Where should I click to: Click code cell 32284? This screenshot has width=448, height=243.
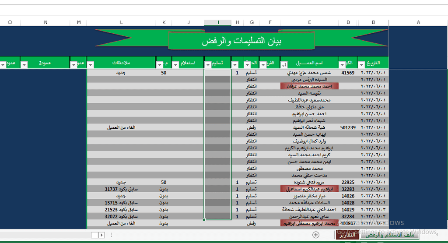pyautogui.click(x=348, y=216)
